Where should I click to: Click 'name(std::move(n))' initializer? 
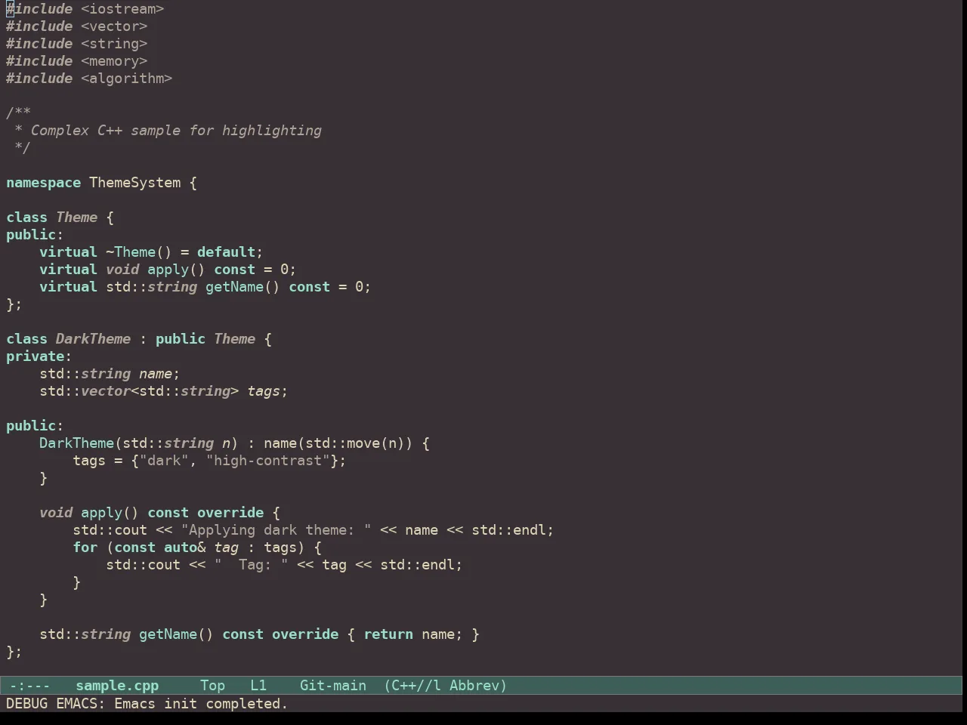pyautogui.click(x=338, y=443)
